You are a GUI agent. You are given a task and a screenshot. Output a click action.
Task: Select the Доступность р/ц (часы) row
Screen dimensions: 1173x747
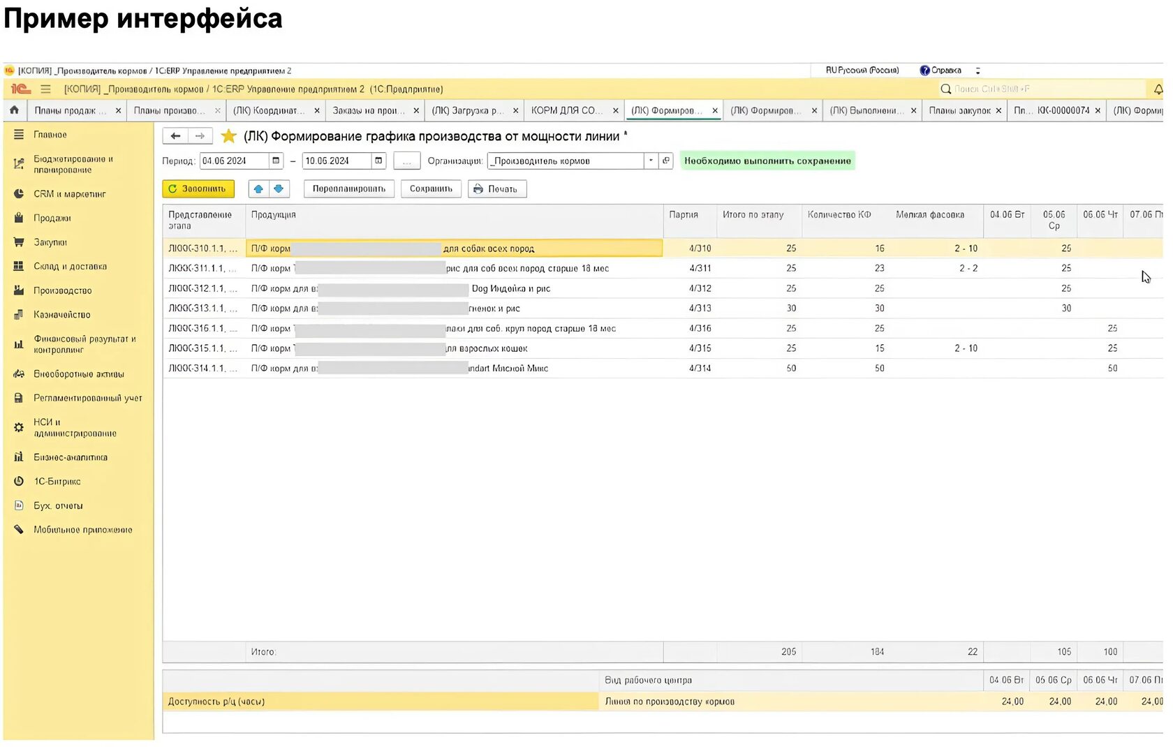pyautogui.click(x=663, y=702)
